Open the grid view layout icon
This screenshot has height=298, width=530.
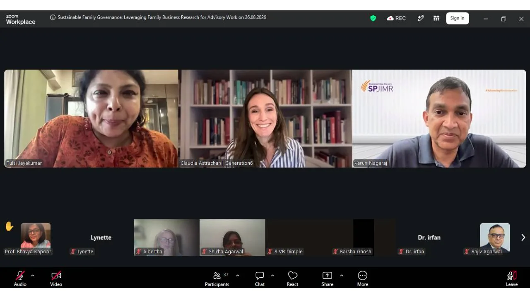tap(436, 18)
